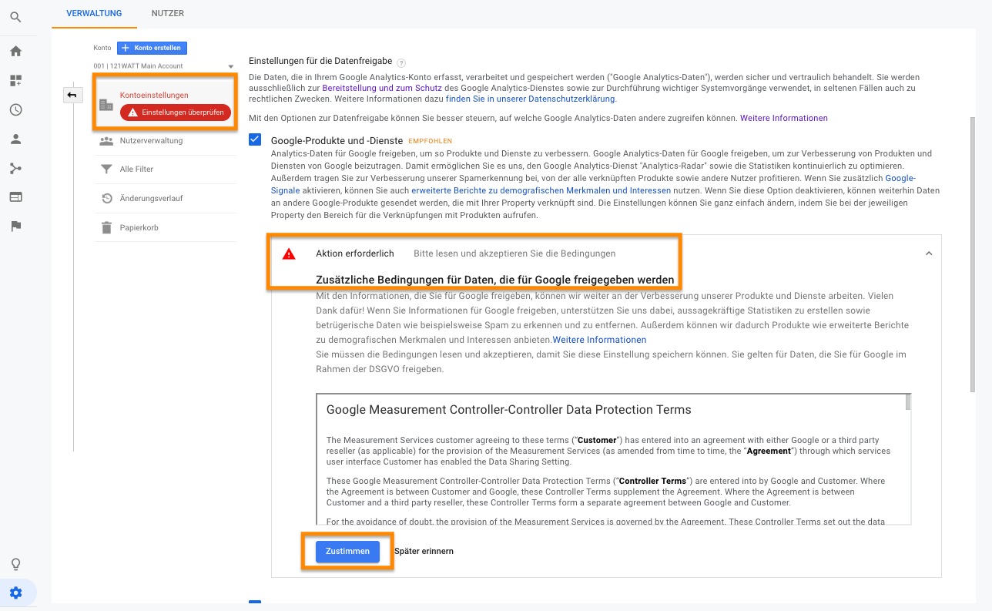Click the Einstellungen überprüfen warning button
This screenshot has height=611, width=992.
(x=176, y=112)
